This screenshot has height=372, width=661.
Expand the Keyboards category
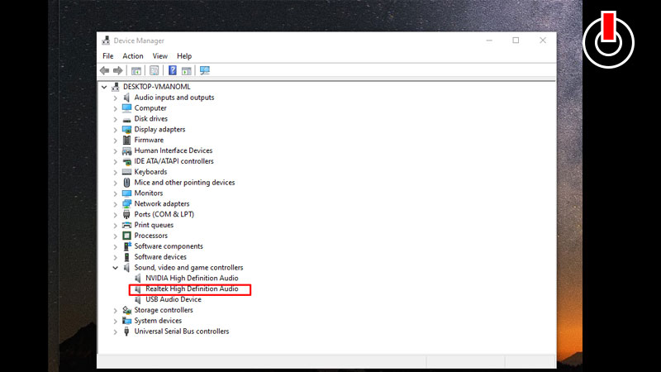115,172
